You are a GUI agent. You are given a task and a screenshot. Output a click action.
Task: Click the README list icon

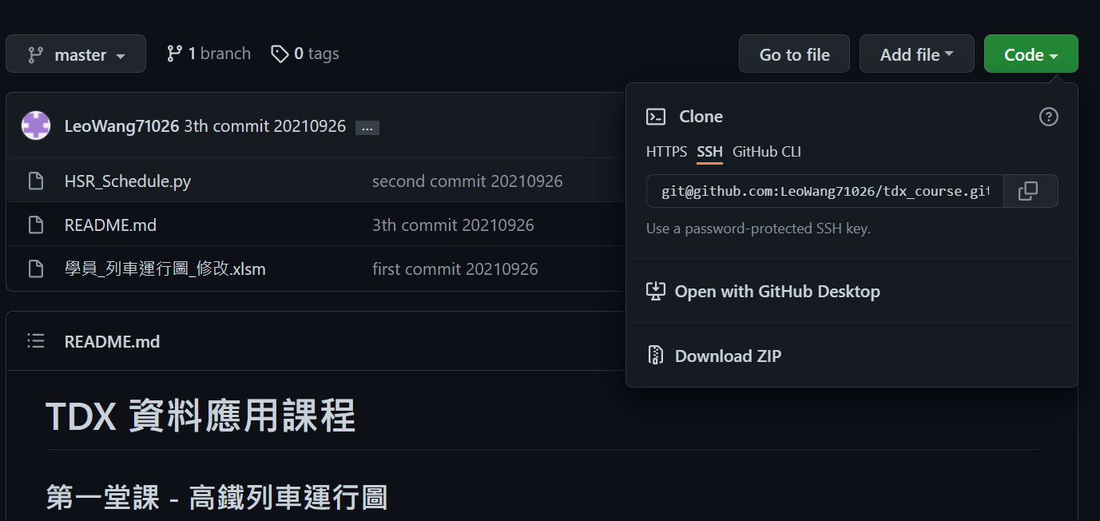click(x=36, y=340)
